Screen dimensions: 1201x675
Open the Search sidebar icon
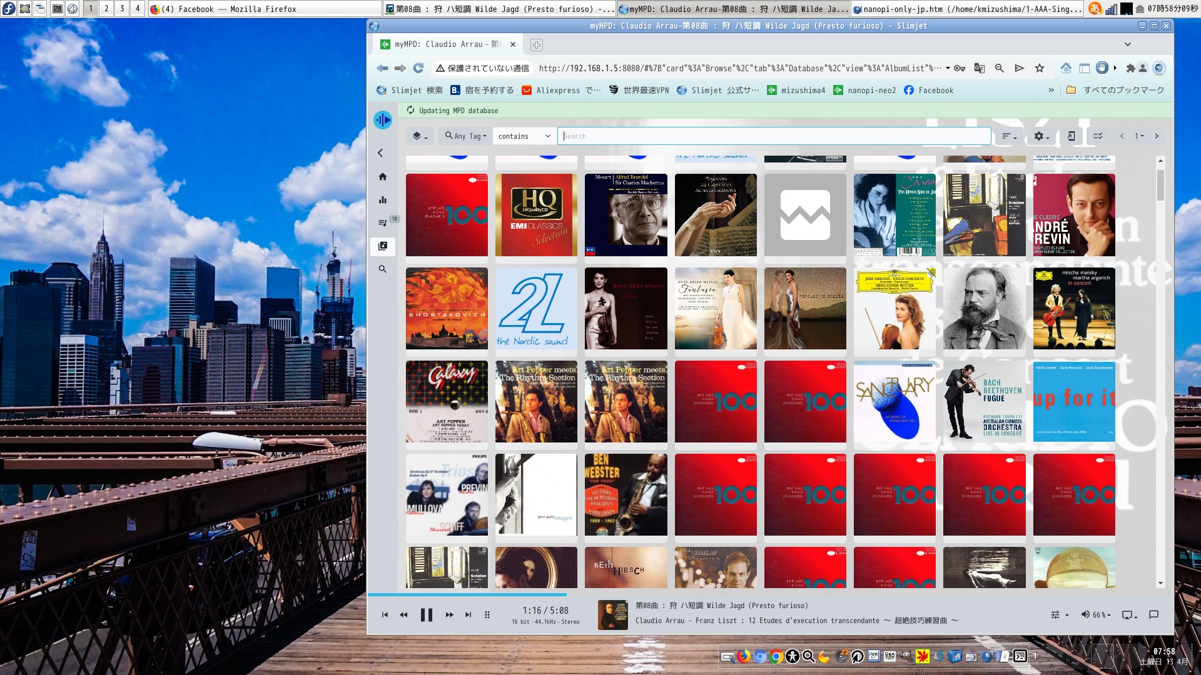pyautogui.click(x=382, y=269)
